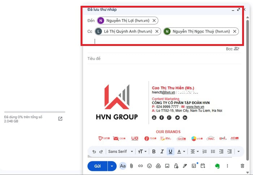
Task: Click 'Cao Thị Thu Hiền (Ms.)' signature name
Action: point(173,88)
